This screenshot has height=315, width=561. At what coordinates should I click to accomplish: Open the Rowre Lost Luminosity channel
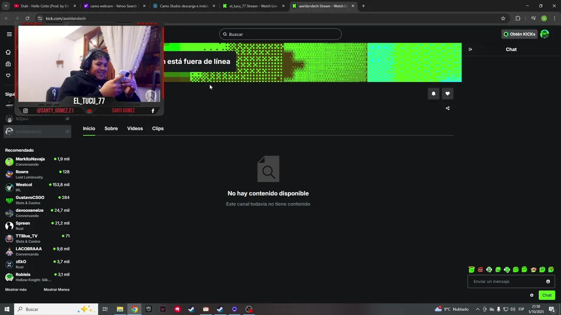tap(37, 174)
